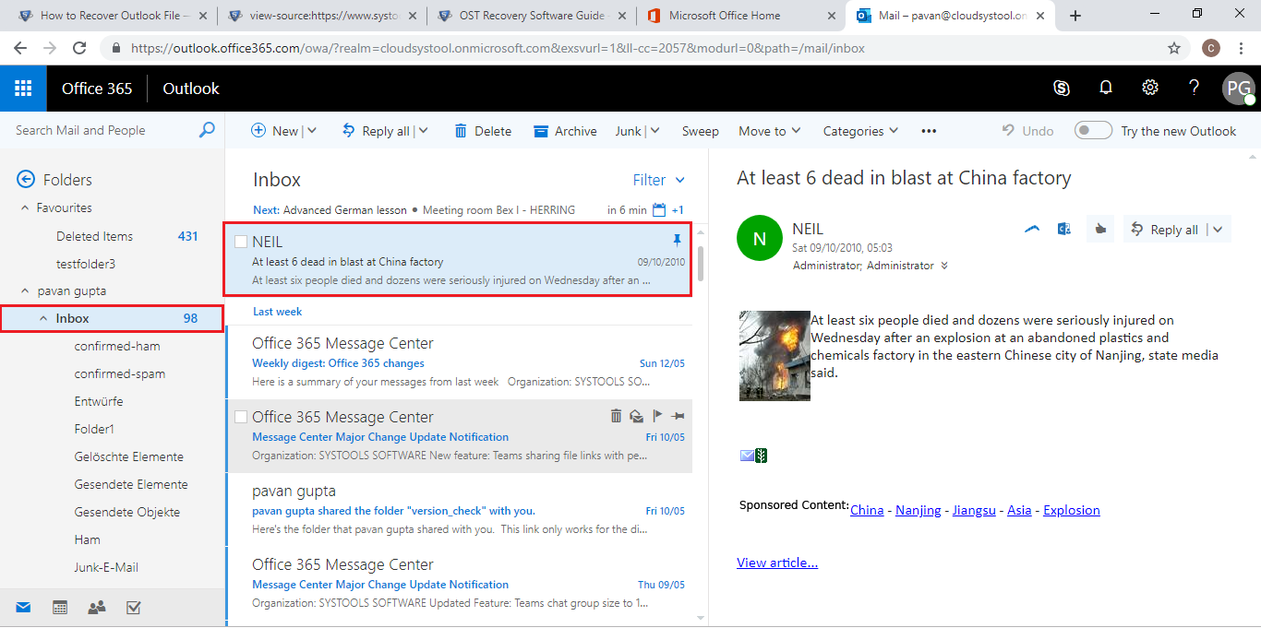Switch to Tasks module in bottom bar

133,607
